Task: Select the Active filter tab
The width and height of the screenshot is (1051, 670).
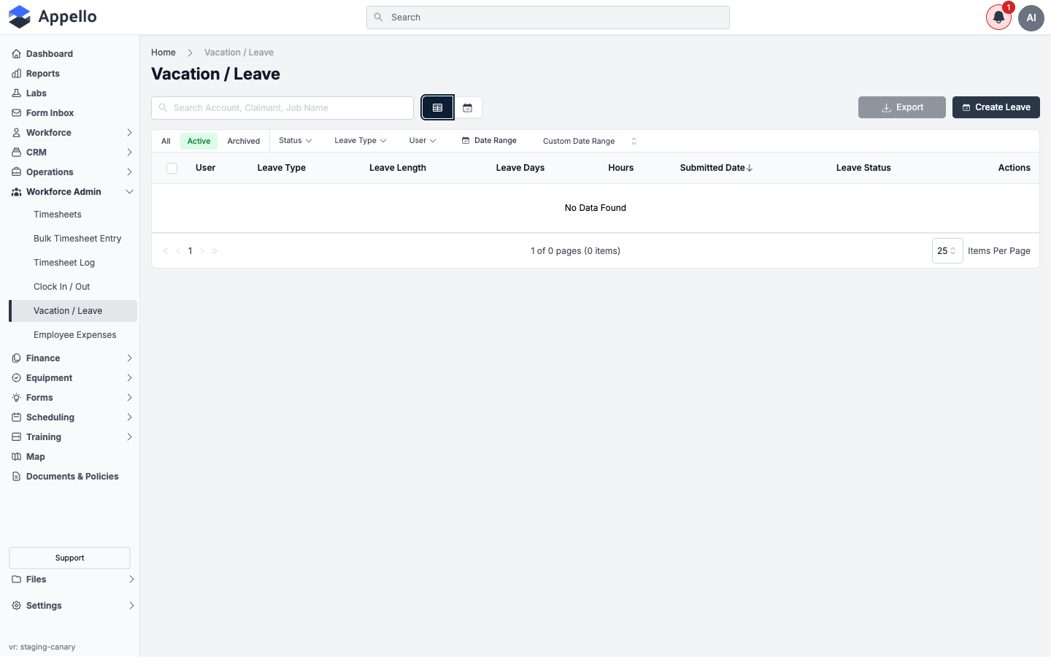Action: [199, 142]
